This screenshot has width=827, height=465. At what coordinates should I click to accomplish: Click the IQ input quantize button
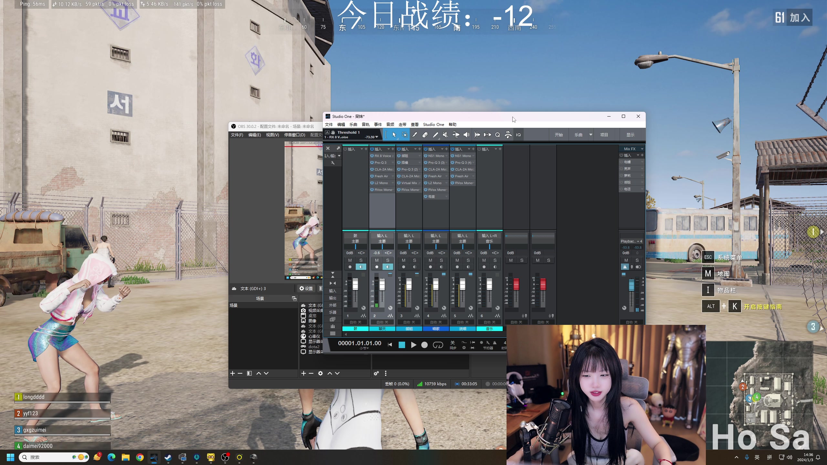(518, 135)
